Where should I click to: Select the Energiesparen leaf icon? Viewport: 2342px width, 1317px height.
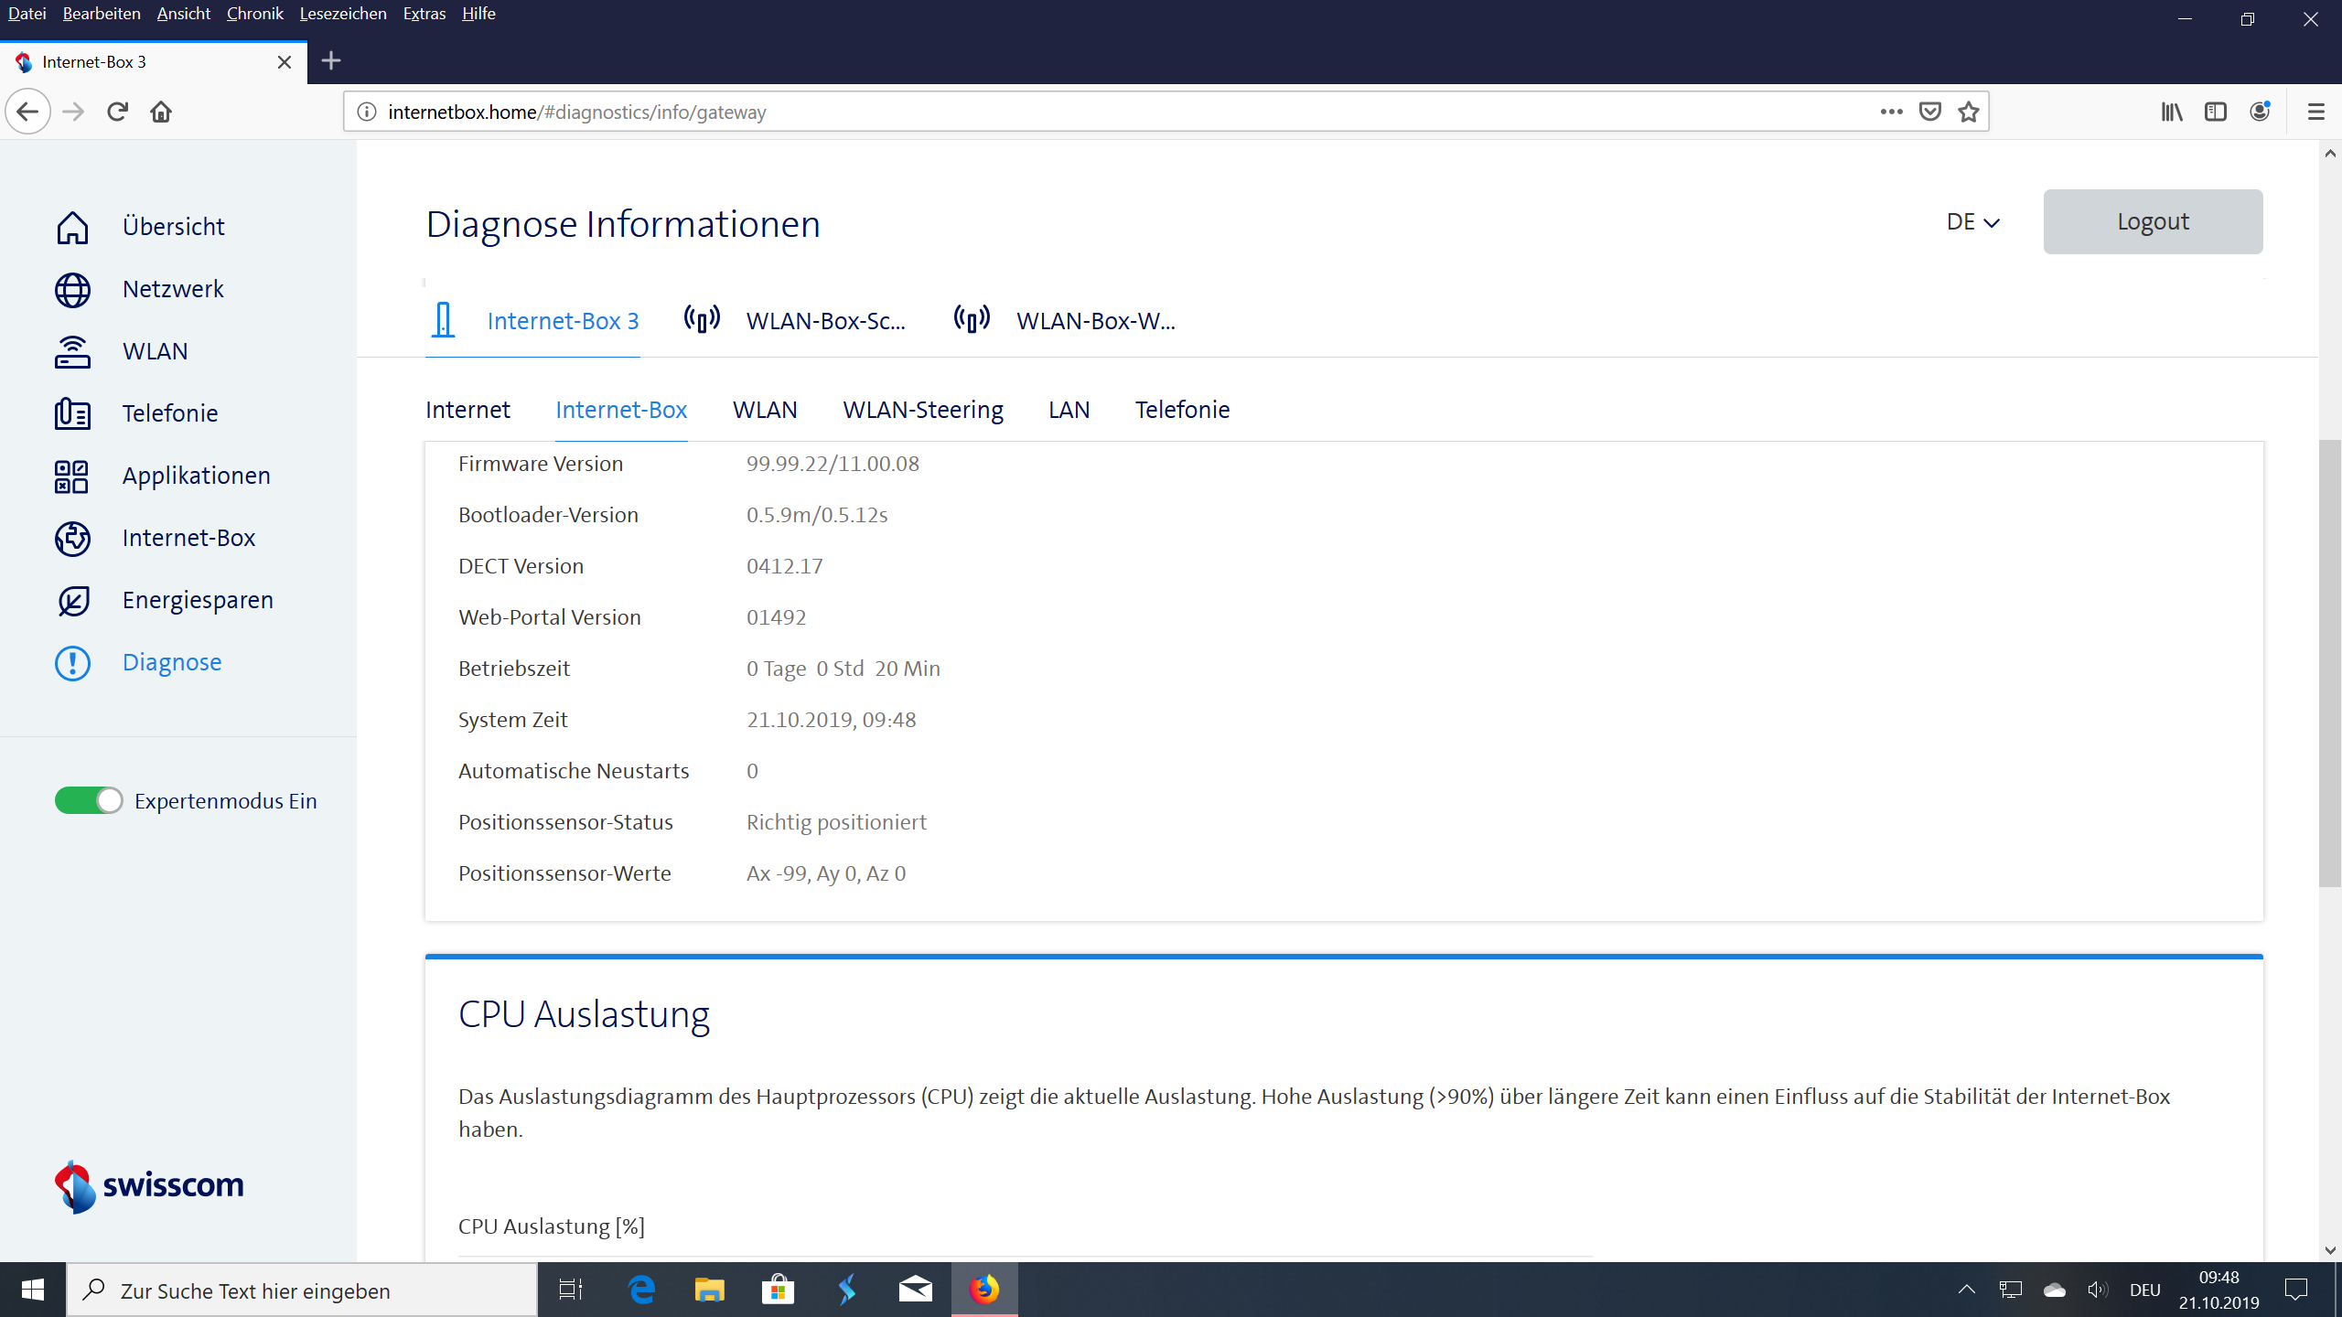(x=71, y=600)
